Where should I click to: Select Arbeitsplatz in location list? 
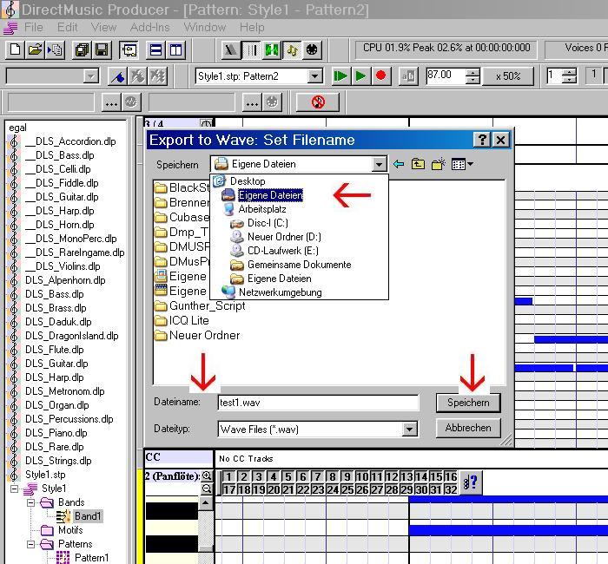pyautogui.click(x=262, y=209)
